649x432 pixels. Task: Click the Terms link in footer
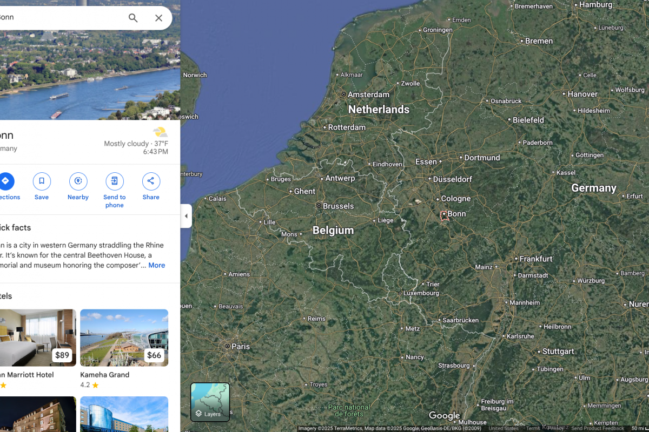pos(533,428)
